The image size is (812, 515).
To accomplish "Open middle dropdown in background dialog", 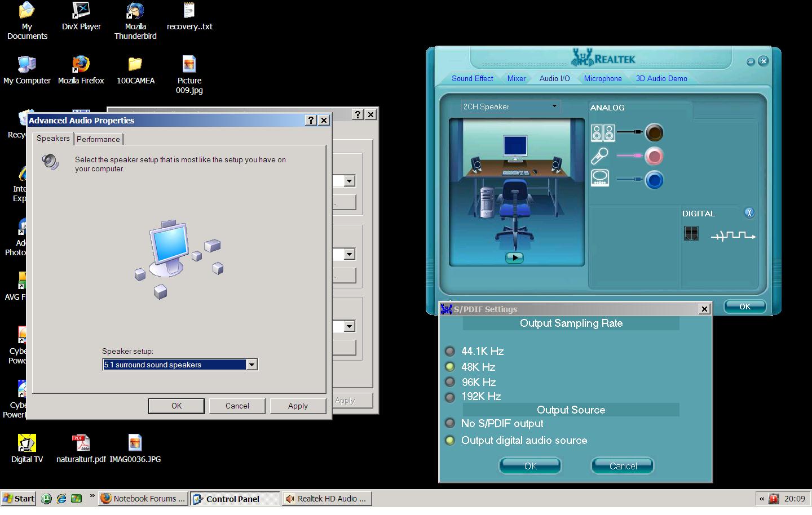I will (x=350, y=254).
